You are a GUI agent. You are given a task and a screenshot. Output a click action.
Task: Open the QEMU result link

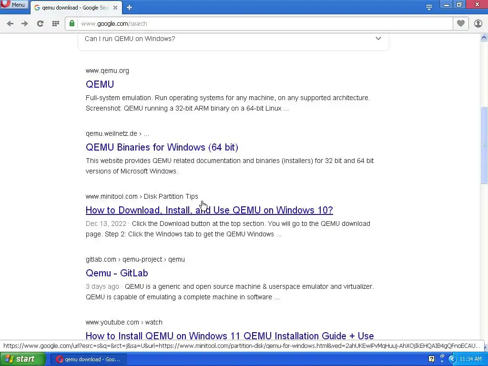[100, 84]
